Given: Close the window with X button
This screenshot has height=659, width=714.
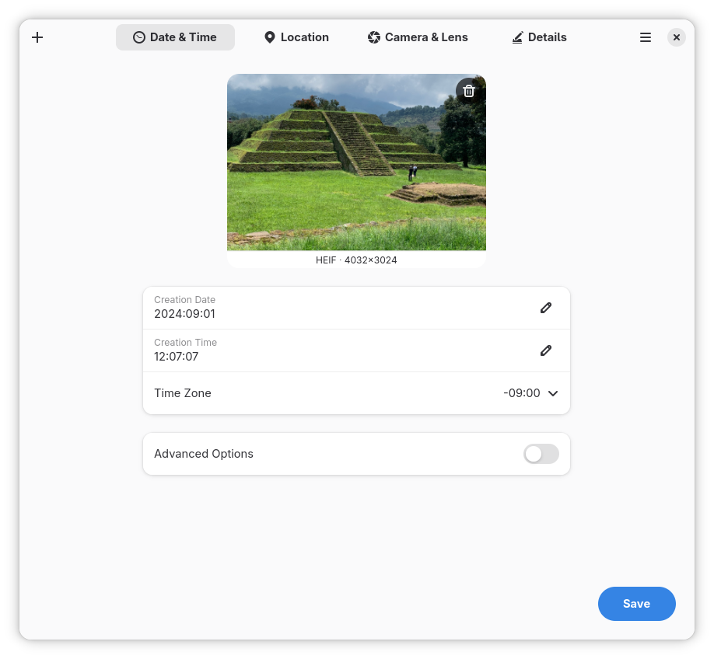Looking at the screenshot, I should point(676,37).
